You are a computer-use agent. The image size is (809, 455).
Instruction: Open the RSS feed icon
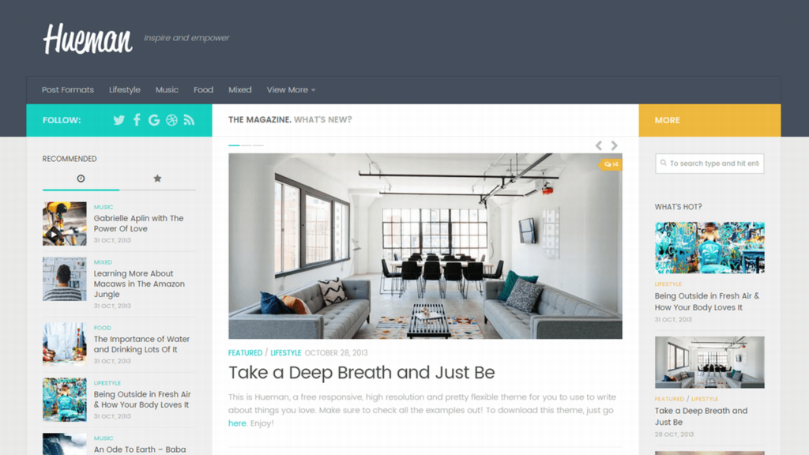190,120
